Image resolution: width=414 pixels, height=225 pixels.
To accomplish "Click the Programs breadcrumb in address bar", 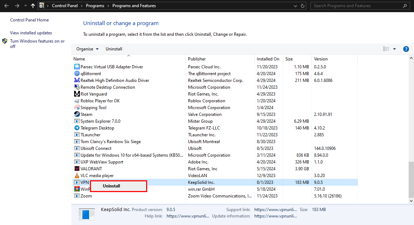I will pyautogui.click(x=95, y=6).
